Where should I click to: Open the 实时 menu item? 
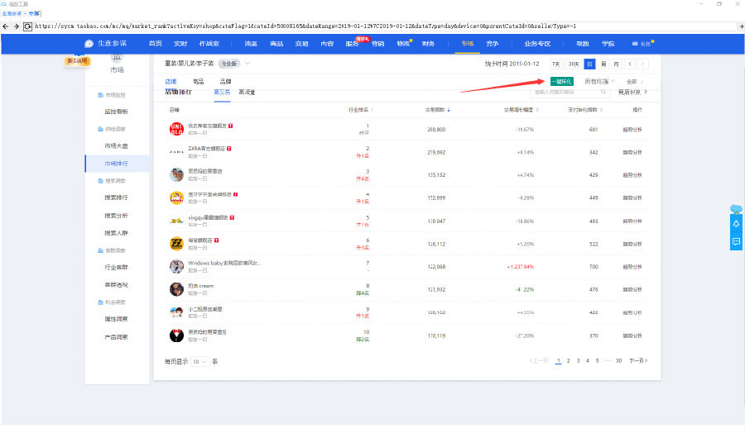point(180,44)
